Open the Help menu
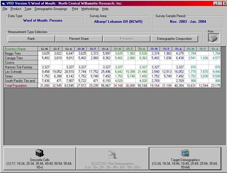227x173 pixels. pos(105,9)
